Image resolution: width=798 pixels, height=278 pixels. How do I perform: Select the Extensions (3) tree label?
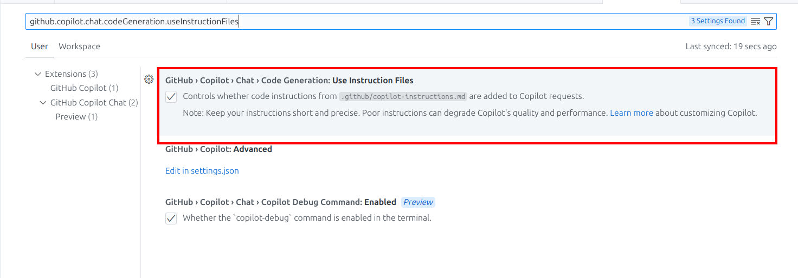tap(71, 74)
